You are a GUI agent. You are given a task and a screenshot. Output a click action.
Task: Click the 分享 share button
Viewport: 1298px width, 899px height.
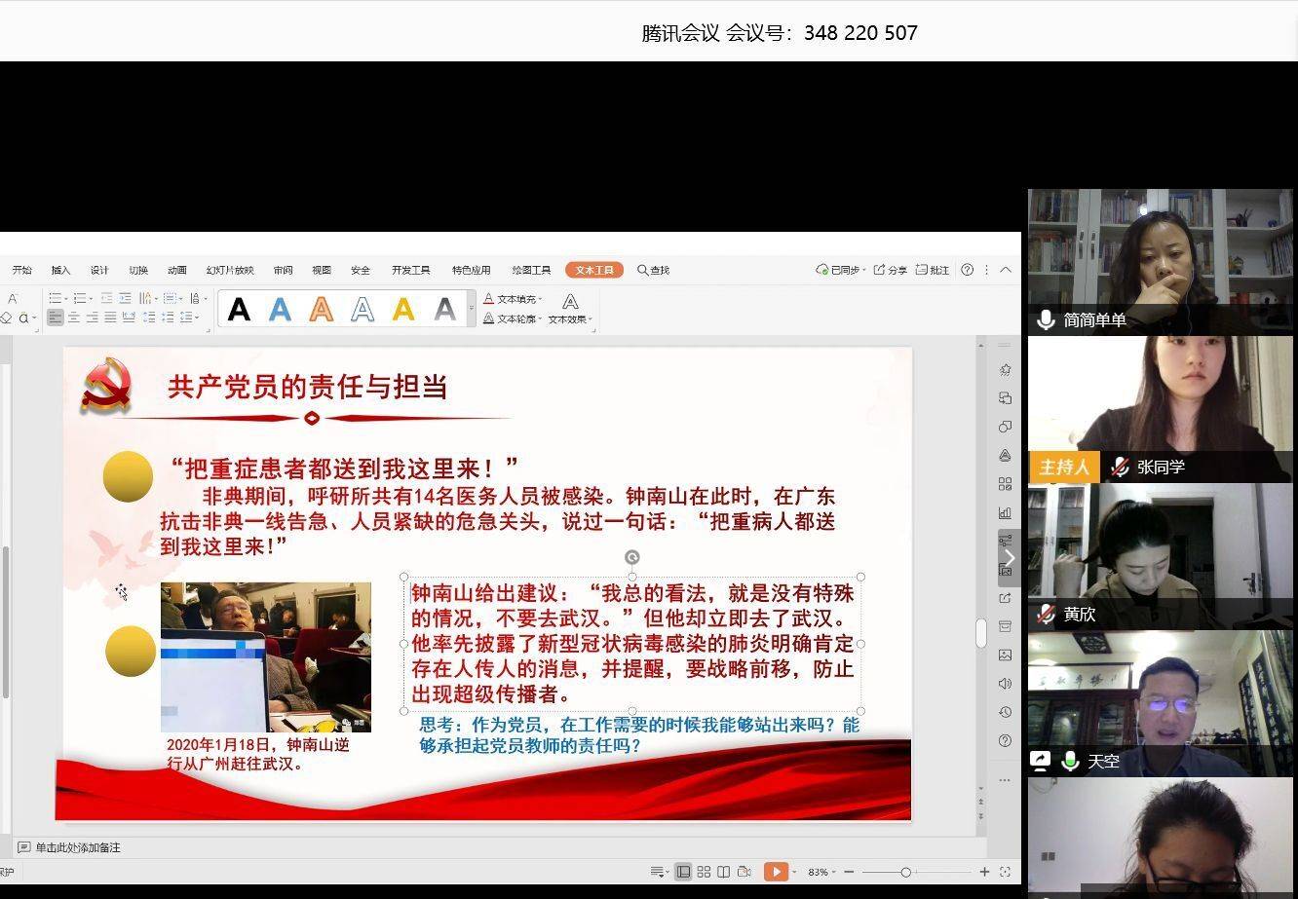pyautogui.click(x=890, y=270)
